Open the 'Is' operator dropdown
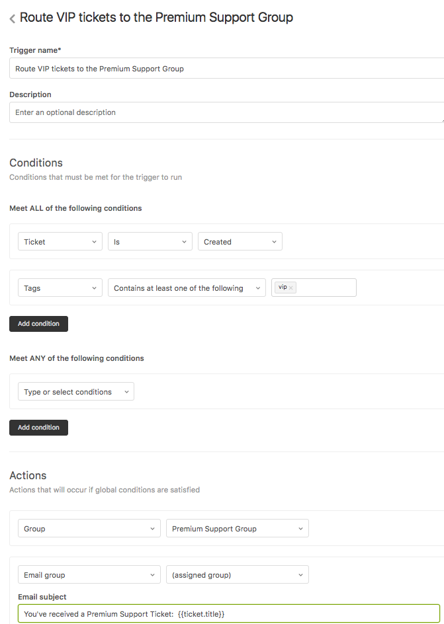 pos(150,242)
